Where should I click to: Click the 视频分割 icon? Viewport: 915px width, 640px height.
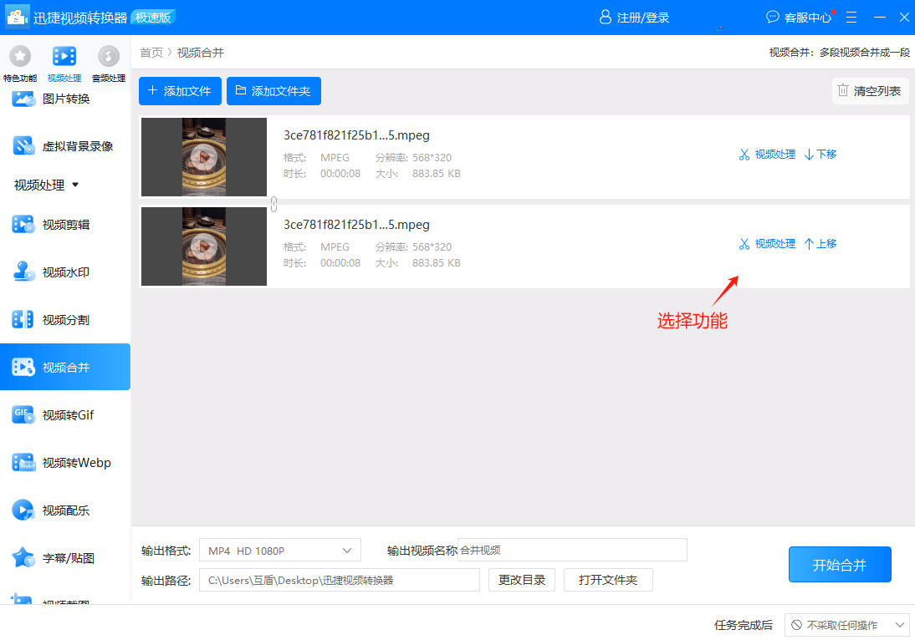tap(23, 319)
